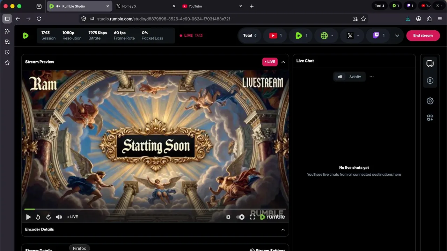Image resolution: width=447 pixels, height=251 pixels.
Task: Seek on the preview progress bar
Action: tap(155, 209)
